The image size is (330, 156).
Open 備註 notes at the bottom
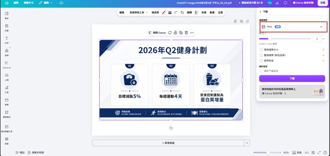20,153
